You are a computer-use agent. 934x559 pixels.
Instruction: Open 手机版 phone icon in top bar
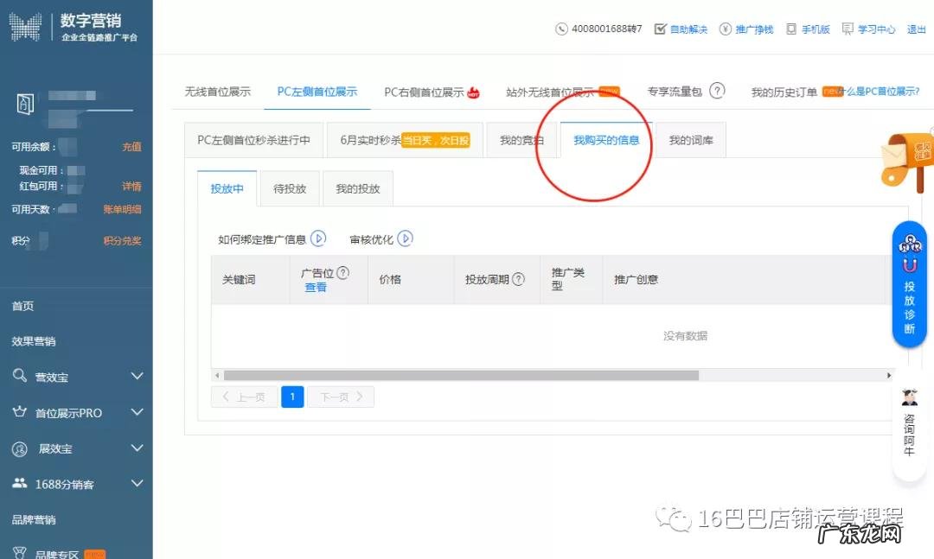(x=792, y=29)
